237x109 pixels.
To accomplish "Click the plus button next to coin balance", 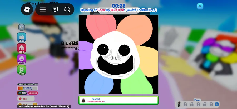I will pos(35,105).
